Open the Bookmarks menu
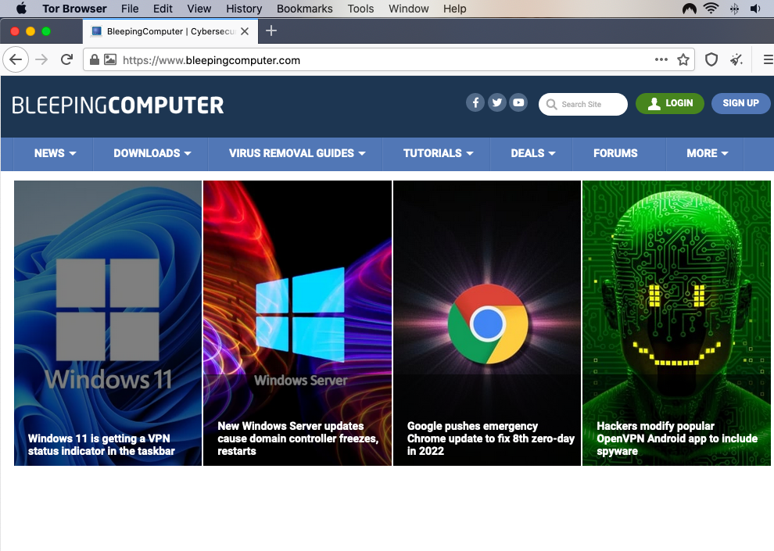Image resolution: width=774 pixels, height=551 pixels. point(305,9)
